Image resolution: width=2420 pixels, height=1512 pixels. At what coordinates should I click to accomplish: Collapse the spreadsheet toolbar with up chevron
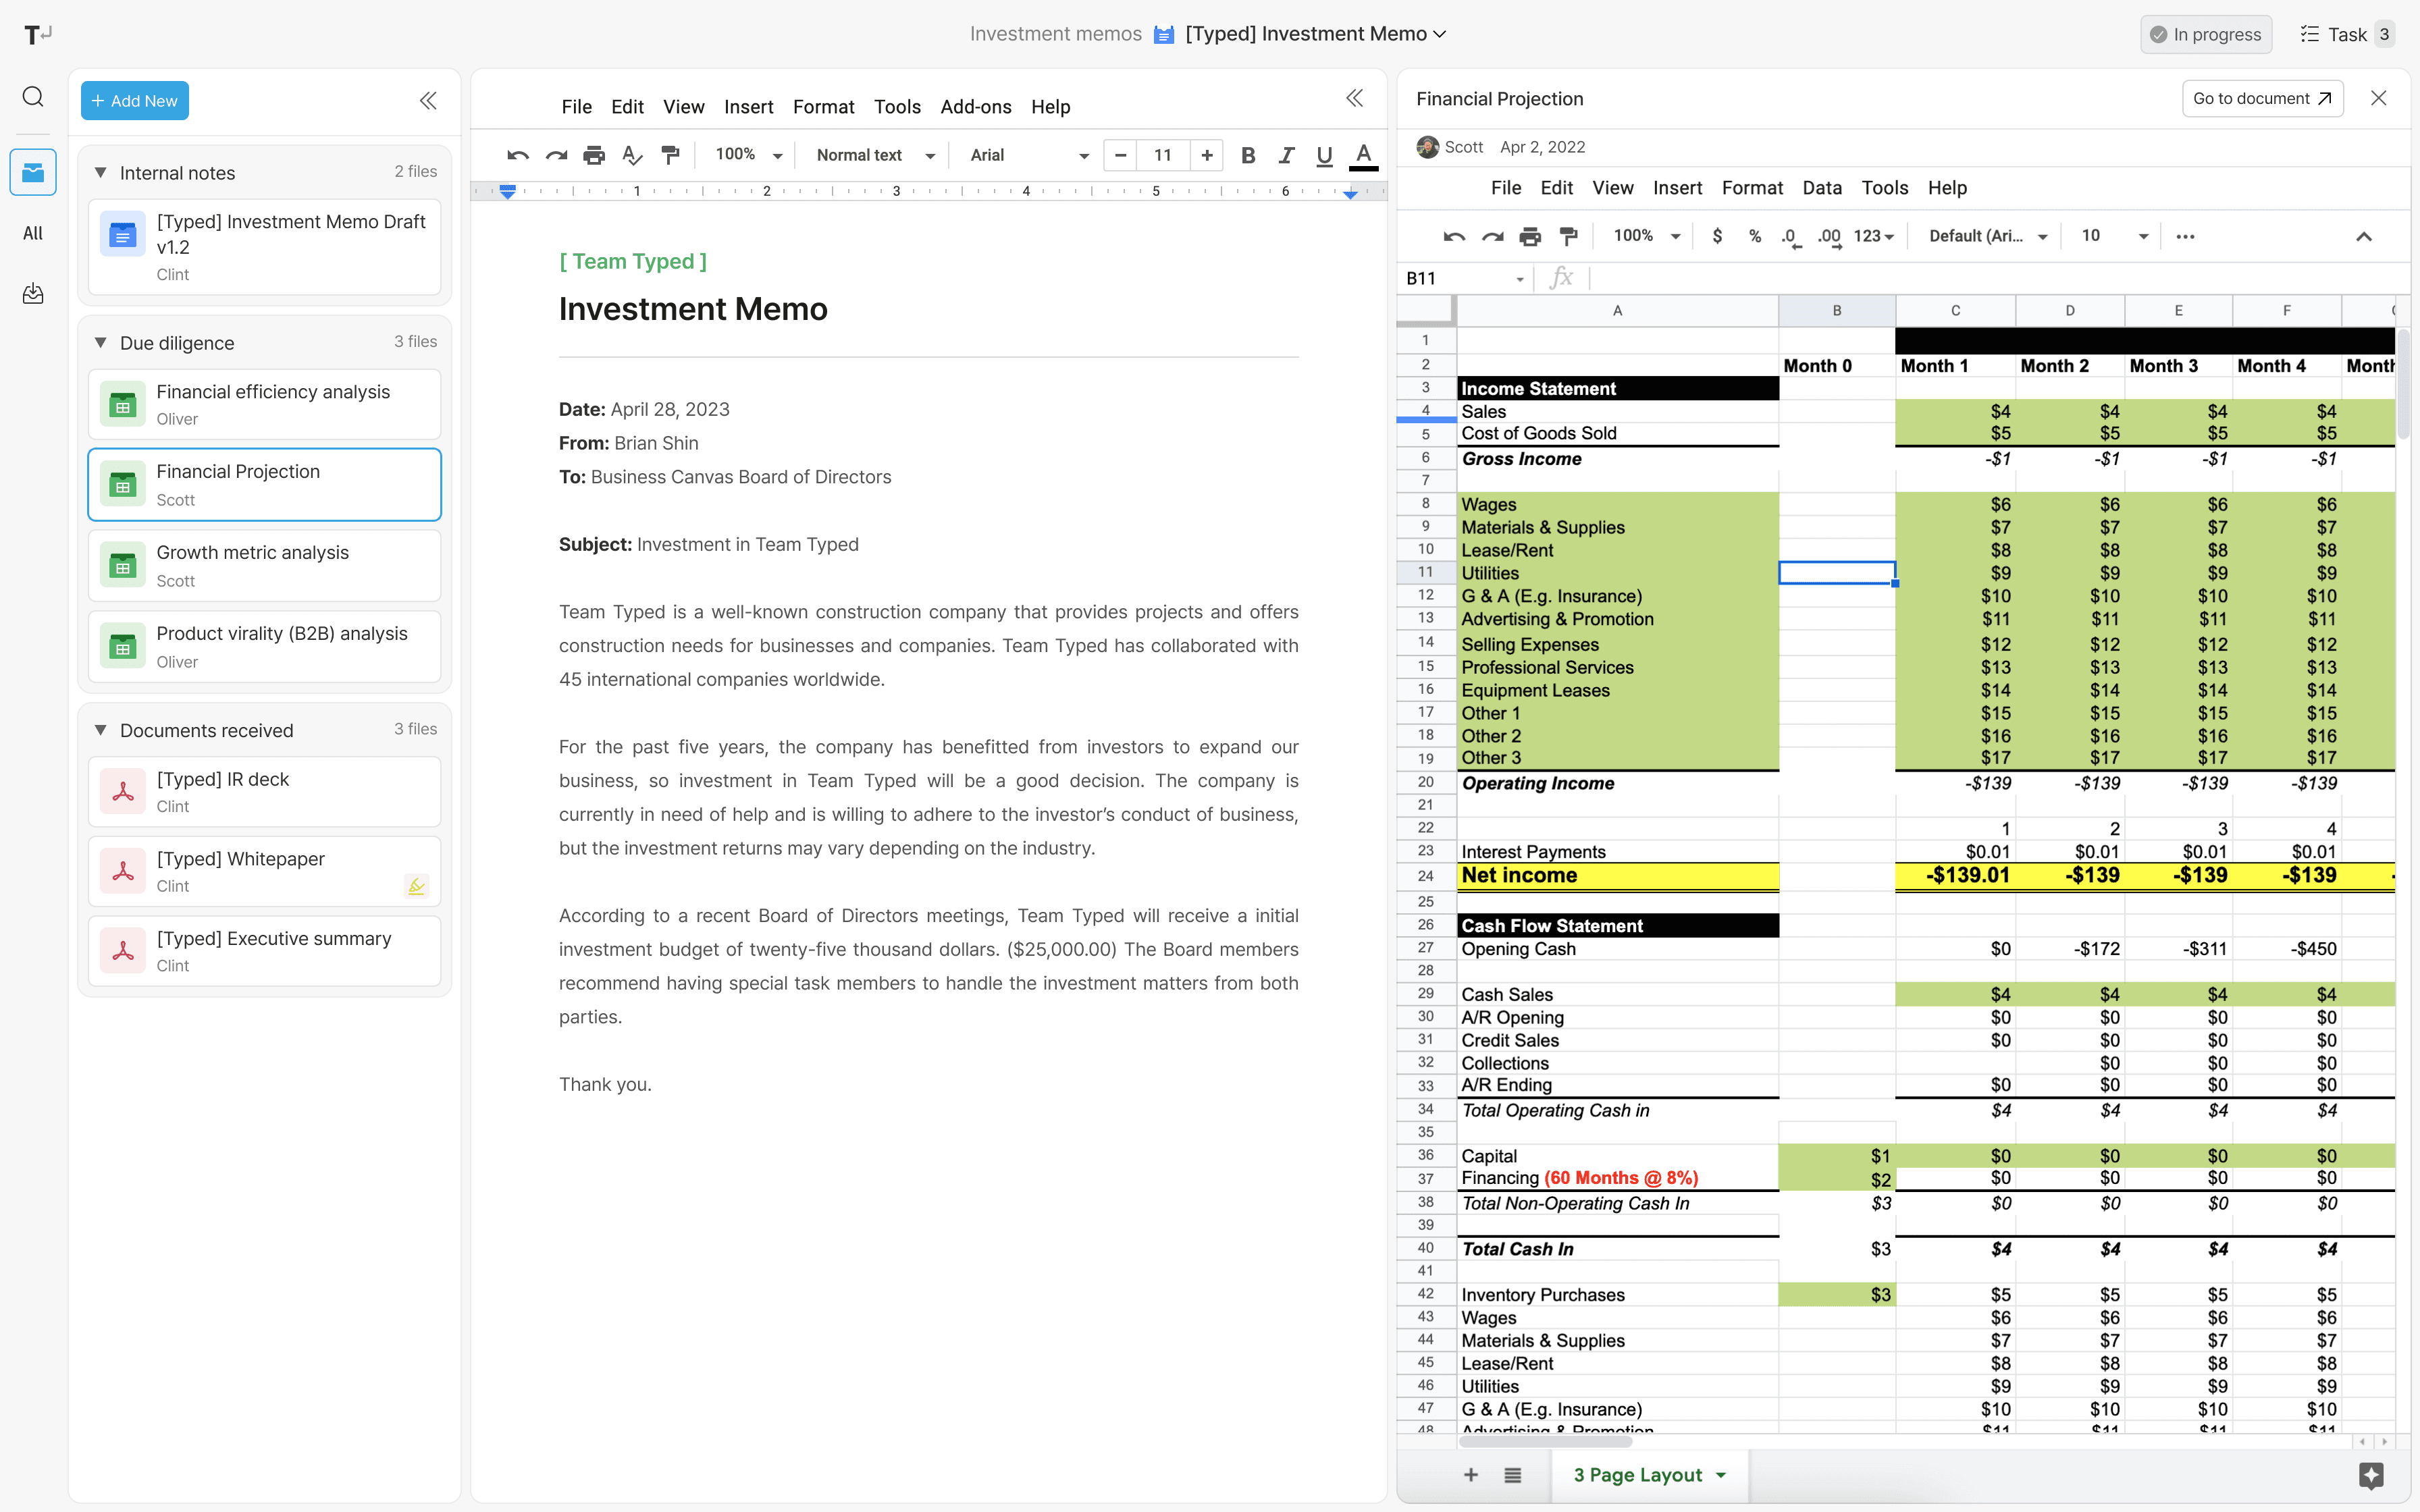click(x=2364, y=236)
